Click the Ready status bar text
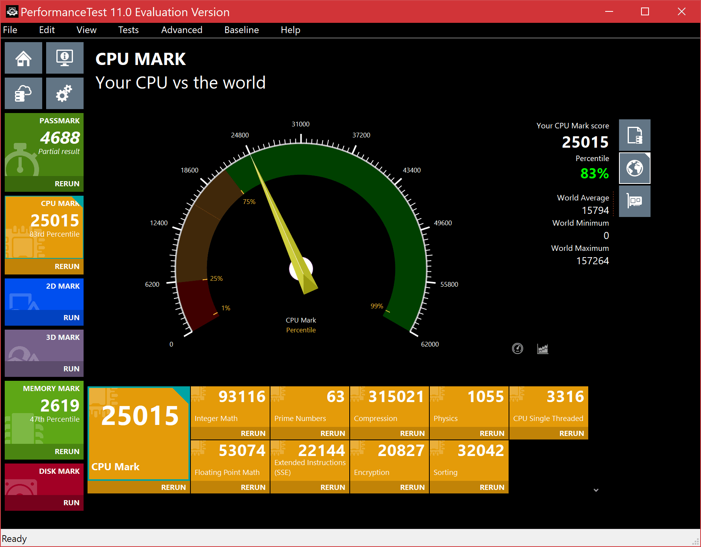 (14, 538)
